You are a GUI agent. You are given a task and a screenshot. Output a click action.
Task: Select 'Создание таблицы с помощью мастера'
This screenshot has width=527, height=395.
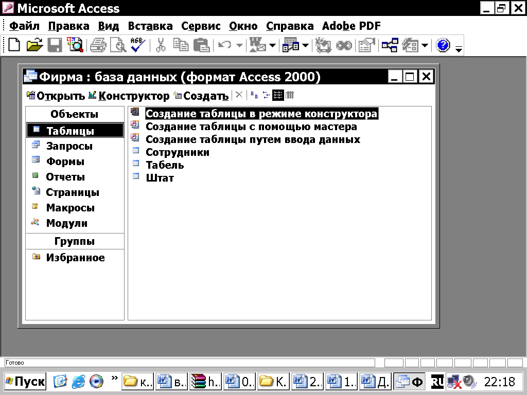tap(251, 127)
